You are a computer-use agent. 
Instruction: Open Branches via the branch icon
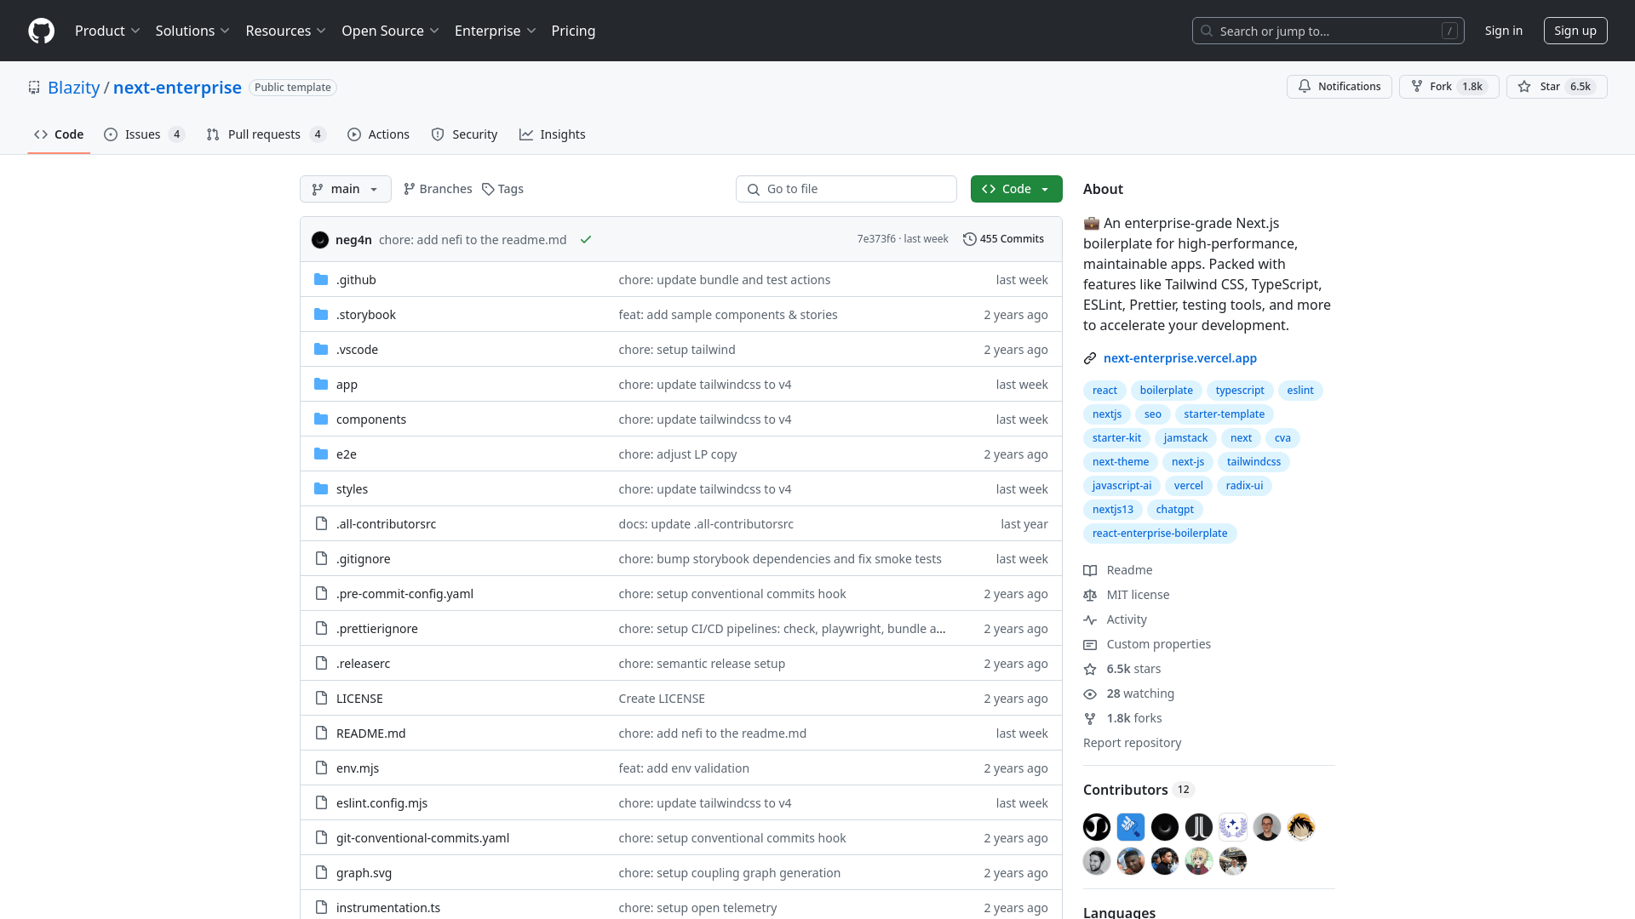[410, 189]
